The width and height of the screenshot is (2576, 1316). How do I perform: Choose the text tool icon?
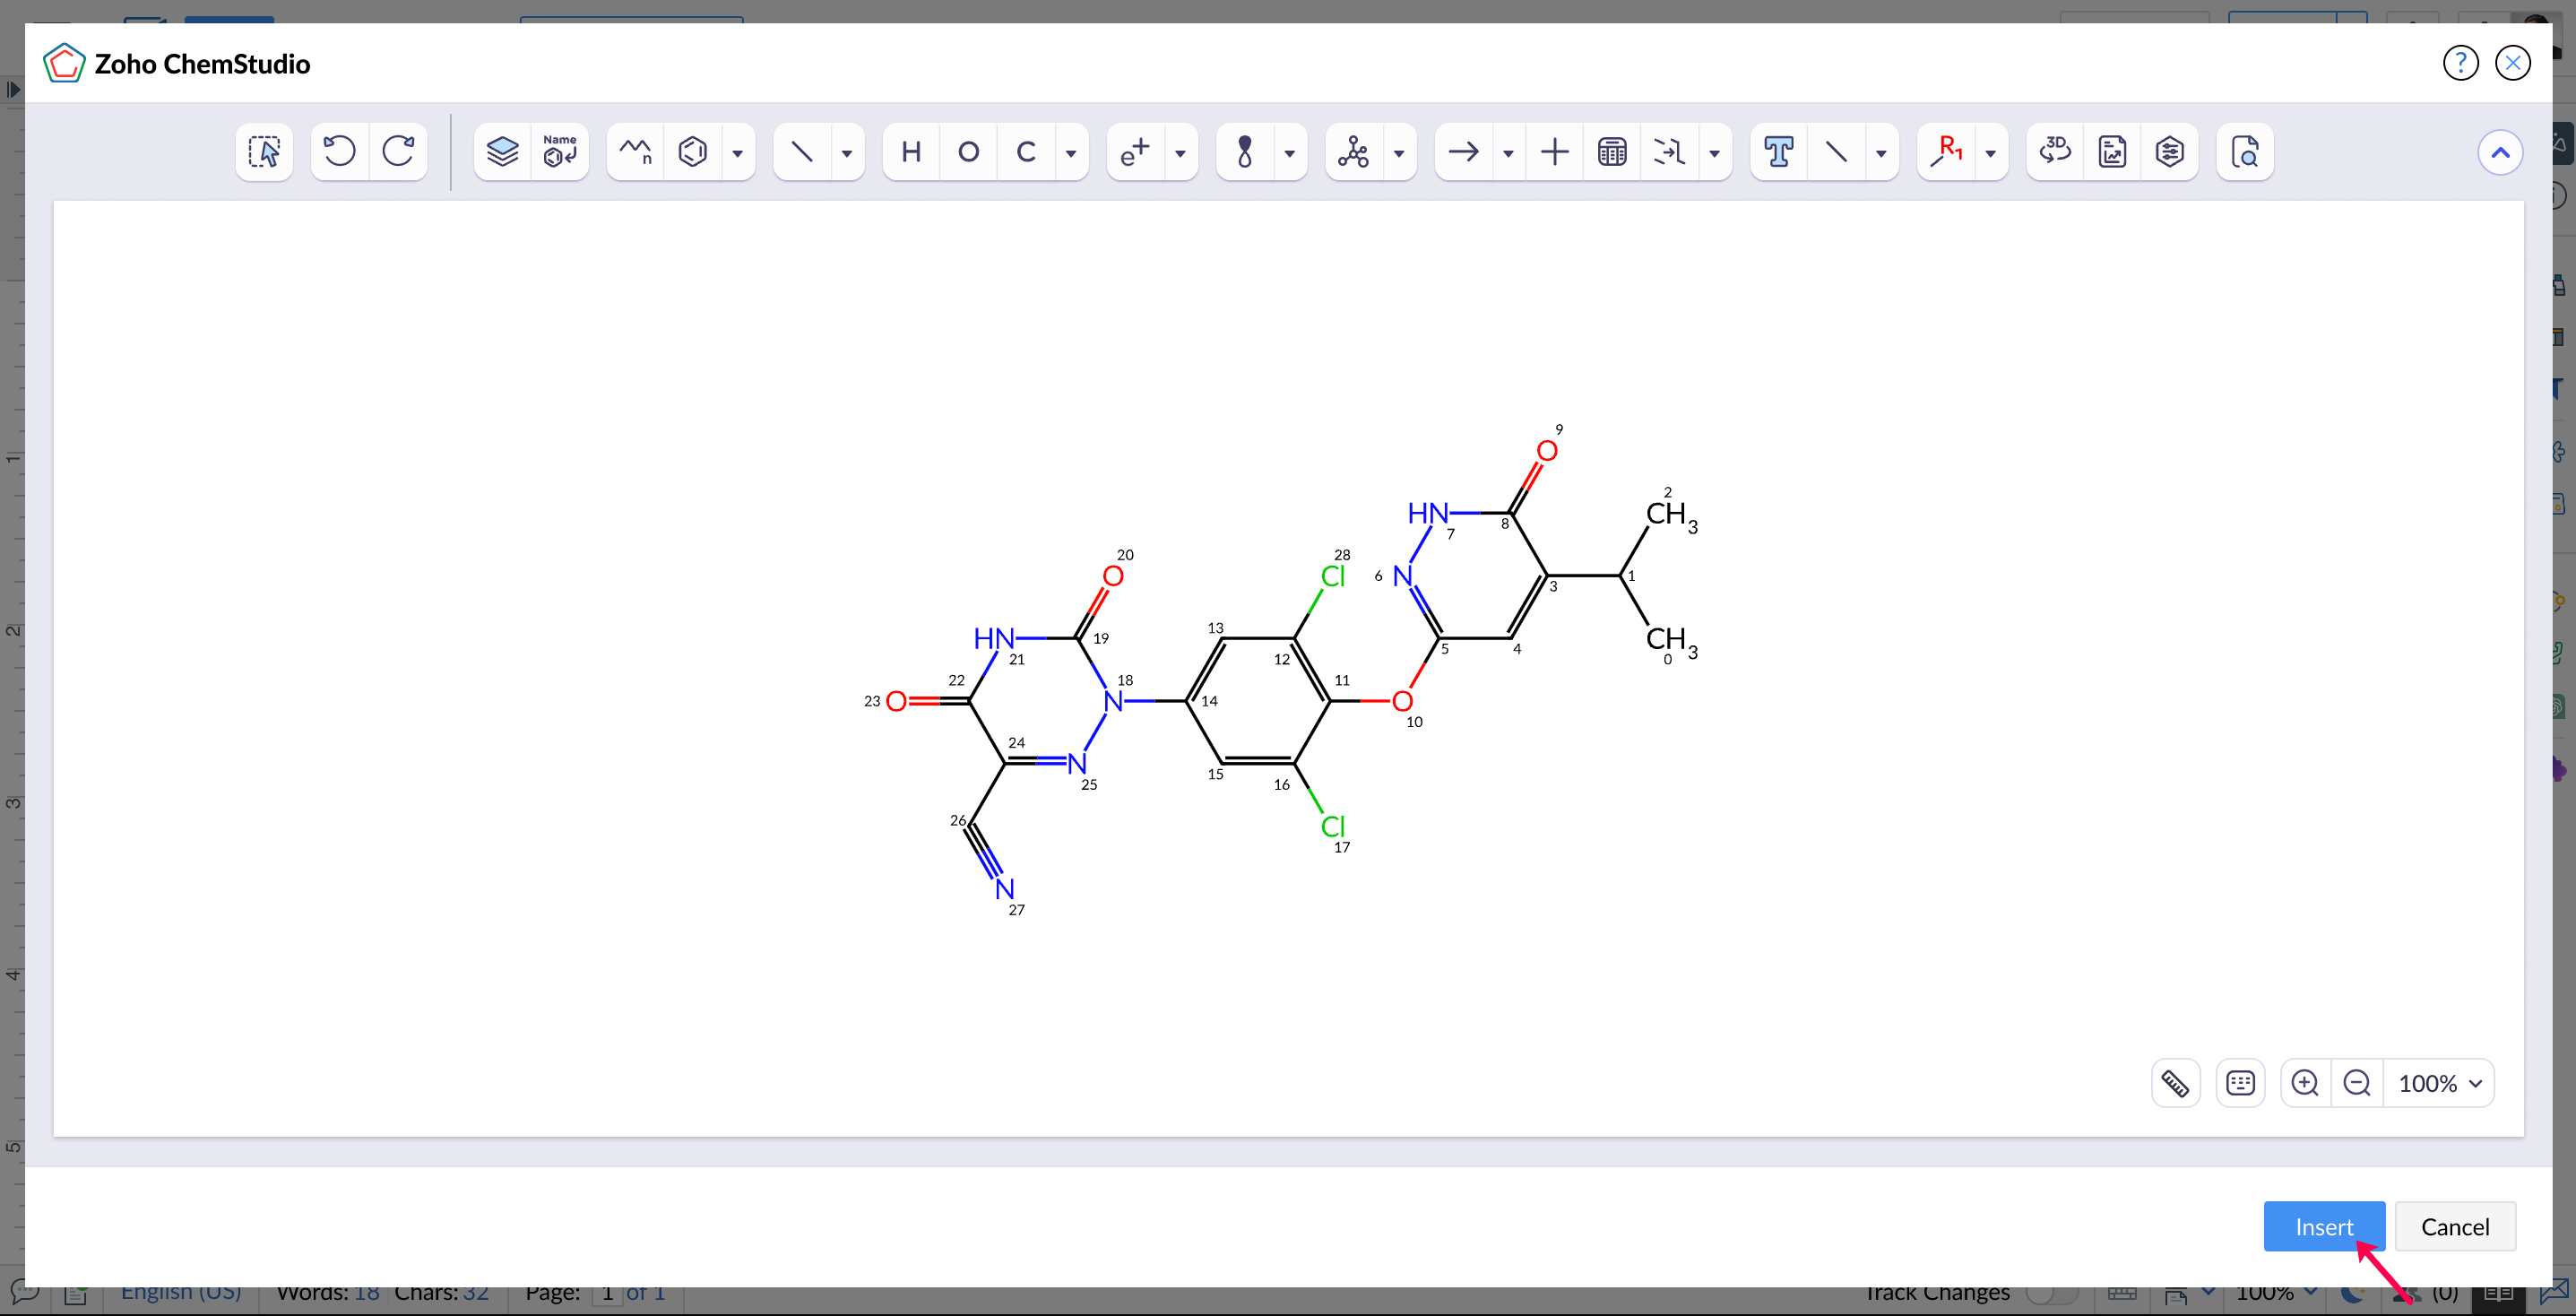coord(1778,152)
